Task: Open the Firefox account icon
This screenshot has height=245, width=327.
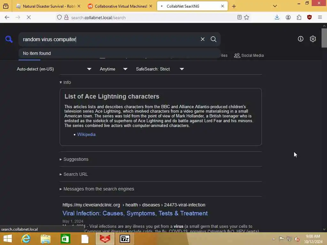Action: (x=288, y=18)
